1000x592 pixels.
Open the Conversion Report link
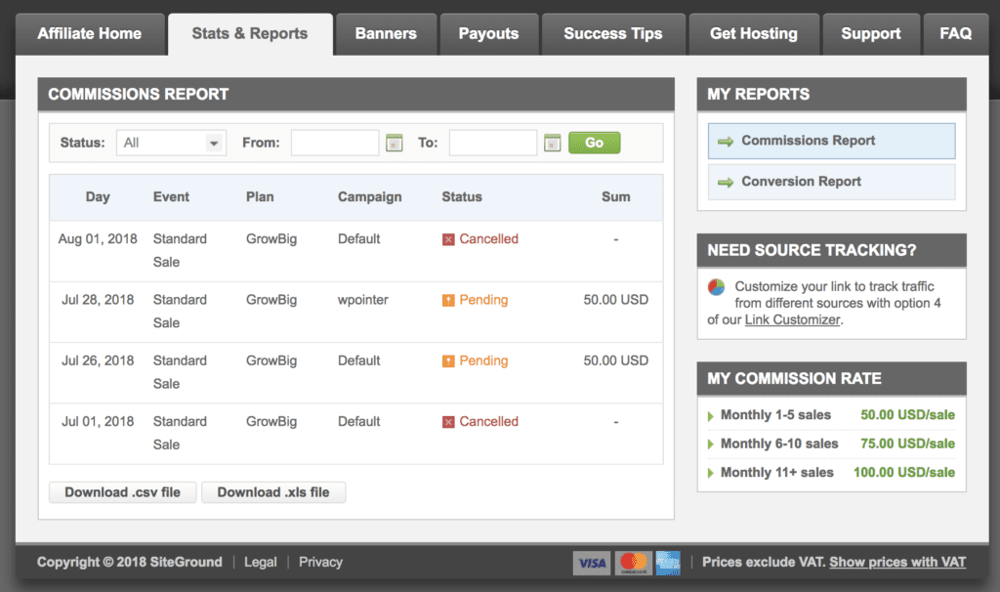(832, 182)
